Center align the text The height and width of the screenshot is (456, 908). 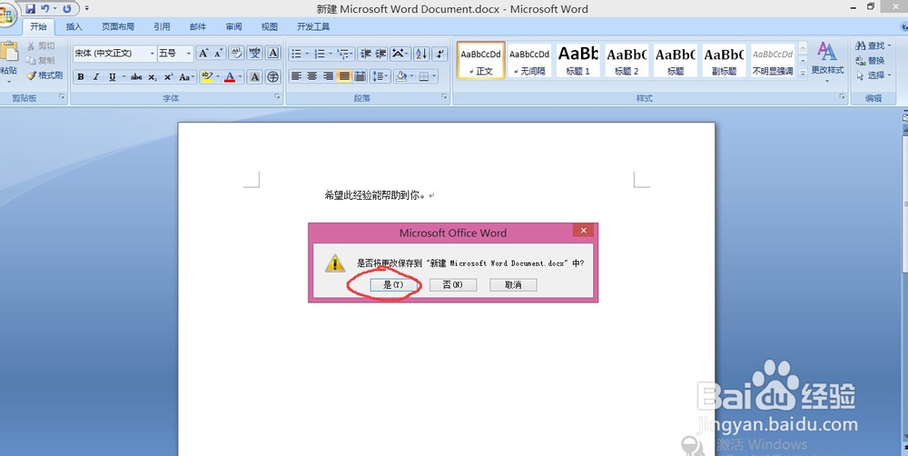312,76
